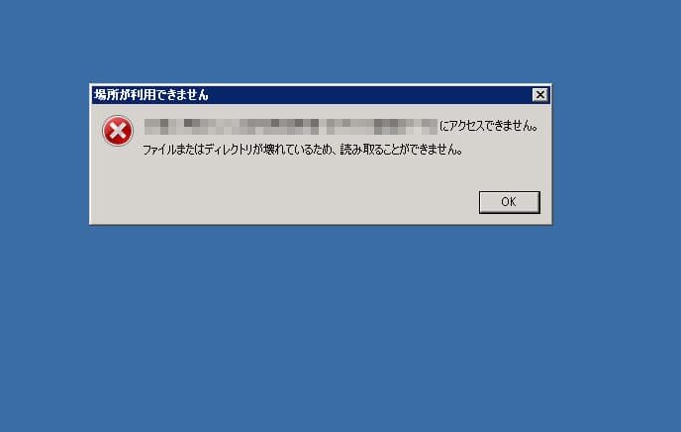The image size is (681, 432).
Task: Select the 場所が利用できません title text
Action: pos(151,95)
